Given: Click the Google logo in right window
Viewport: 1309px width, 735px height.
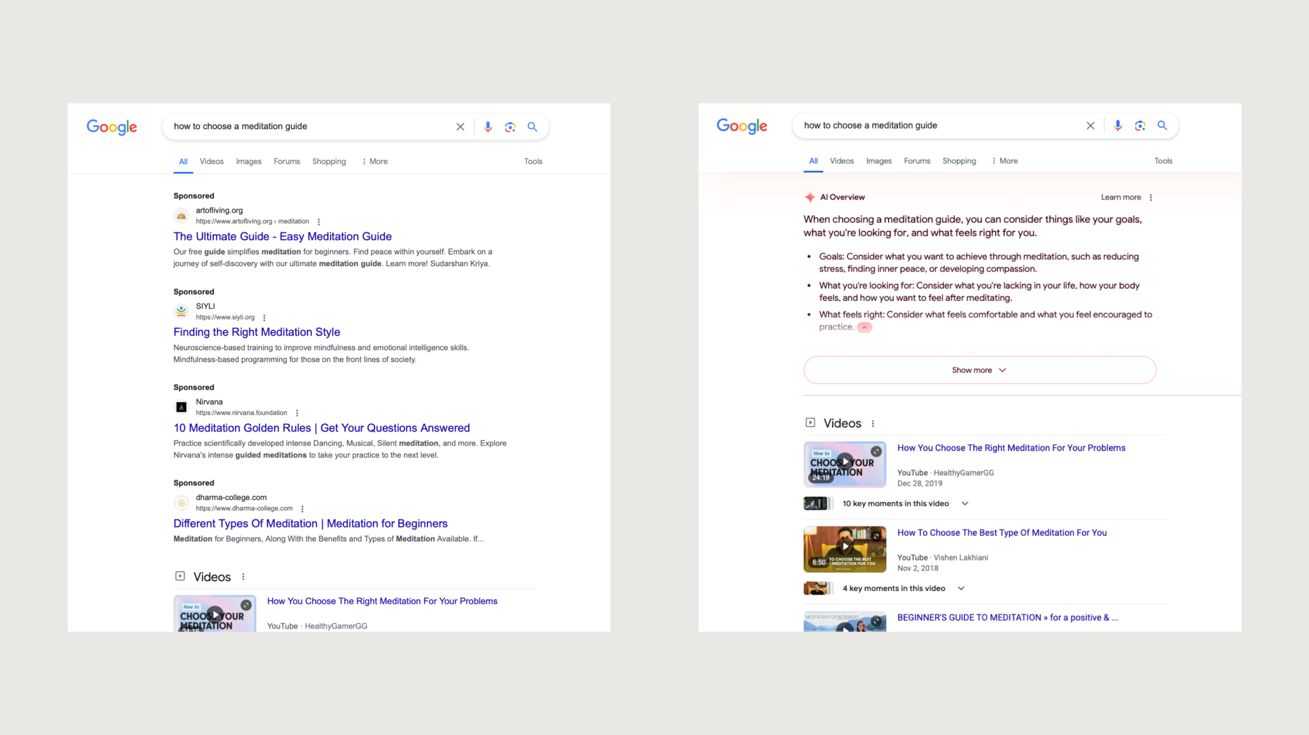Looking at the screenshot, I should coord(741,126).
